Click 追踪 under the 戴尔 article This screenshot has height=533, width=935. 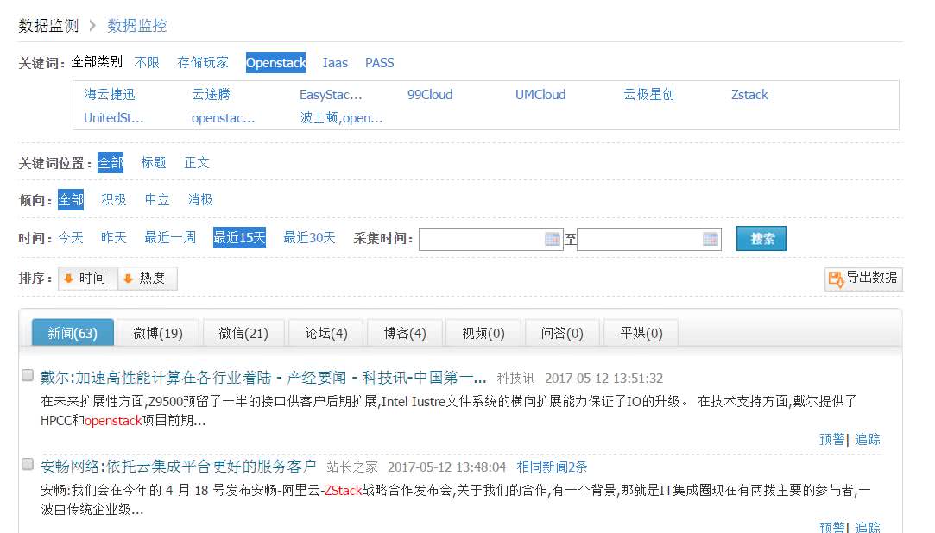(868, 440)
